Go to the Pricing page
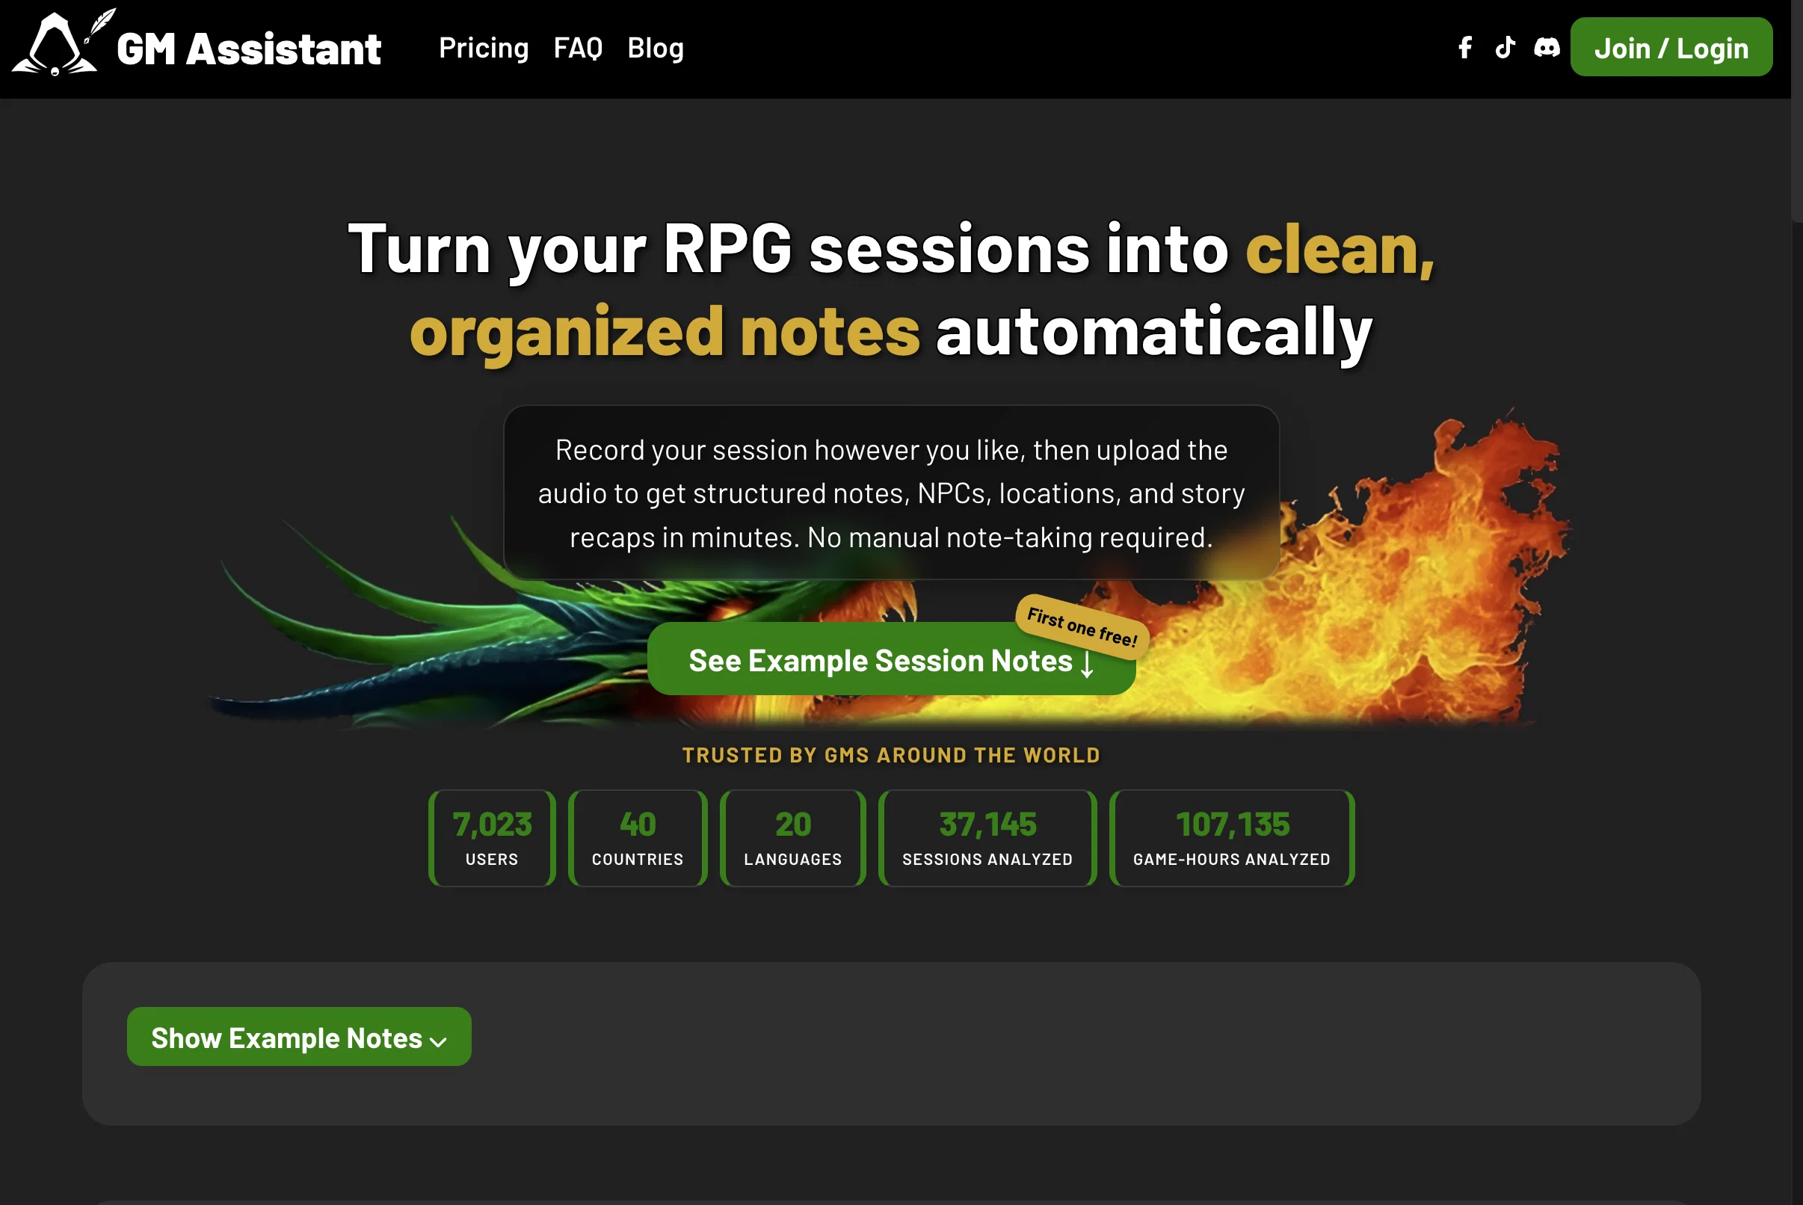1803x1205 pixels. tap(484, 49)
